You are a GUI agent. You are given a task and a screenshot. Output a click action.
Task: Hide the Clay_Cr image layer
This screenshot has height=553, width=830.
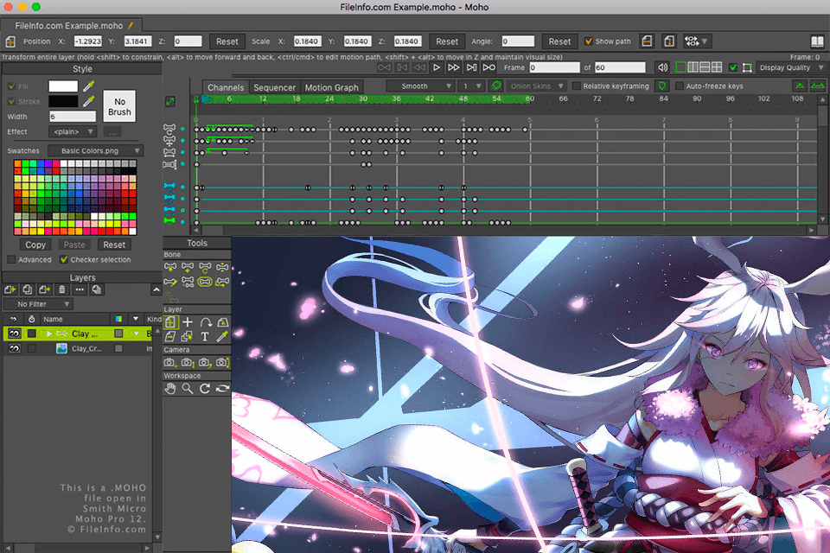tap(15, 348)
